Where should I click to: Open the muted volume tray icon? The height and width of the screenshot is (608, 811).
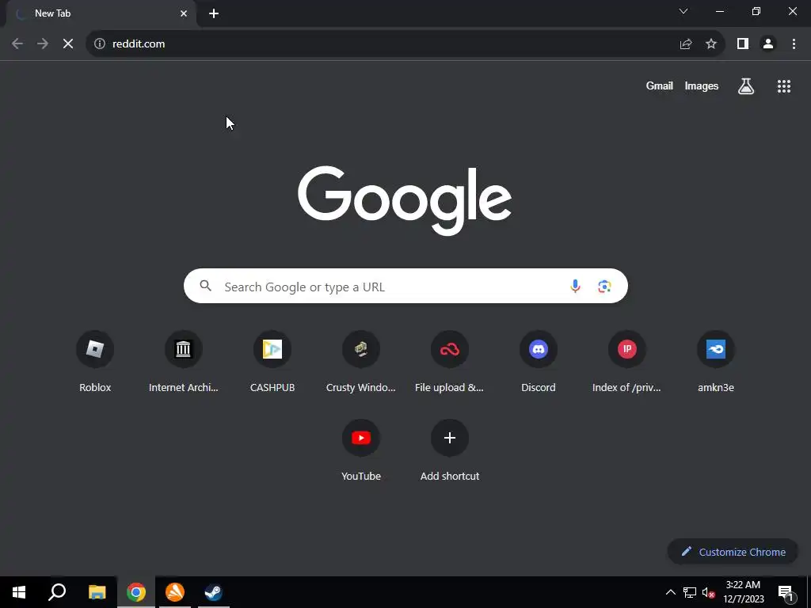pyautogui.click(x=708, y=592)
